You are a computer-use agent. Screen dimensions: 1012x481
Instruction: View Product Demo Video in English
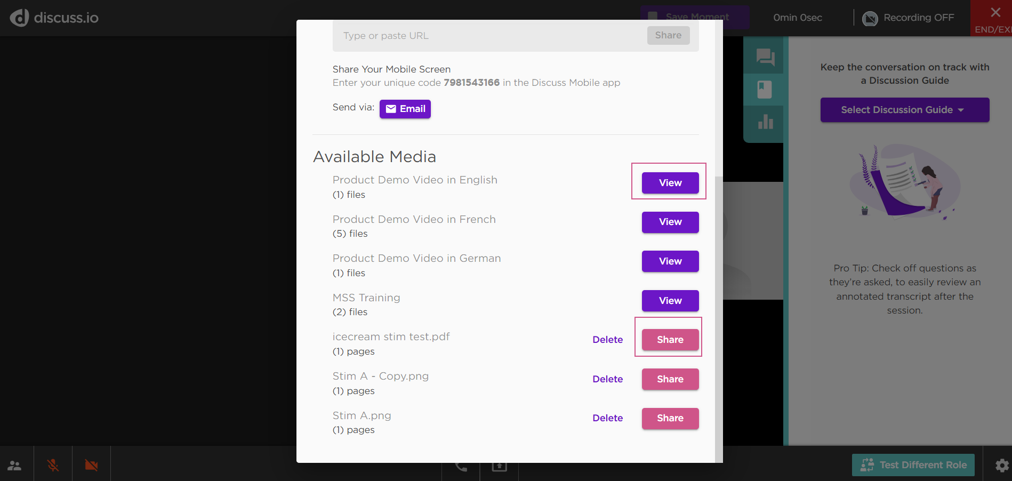click(670, 183)
